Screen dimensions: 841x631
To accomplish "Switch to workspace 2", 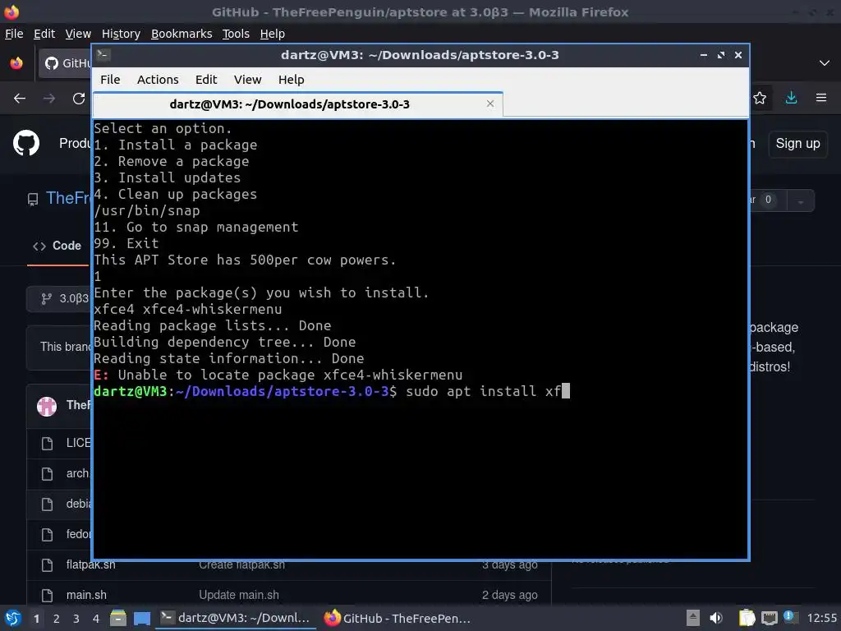I will [57, 619].
